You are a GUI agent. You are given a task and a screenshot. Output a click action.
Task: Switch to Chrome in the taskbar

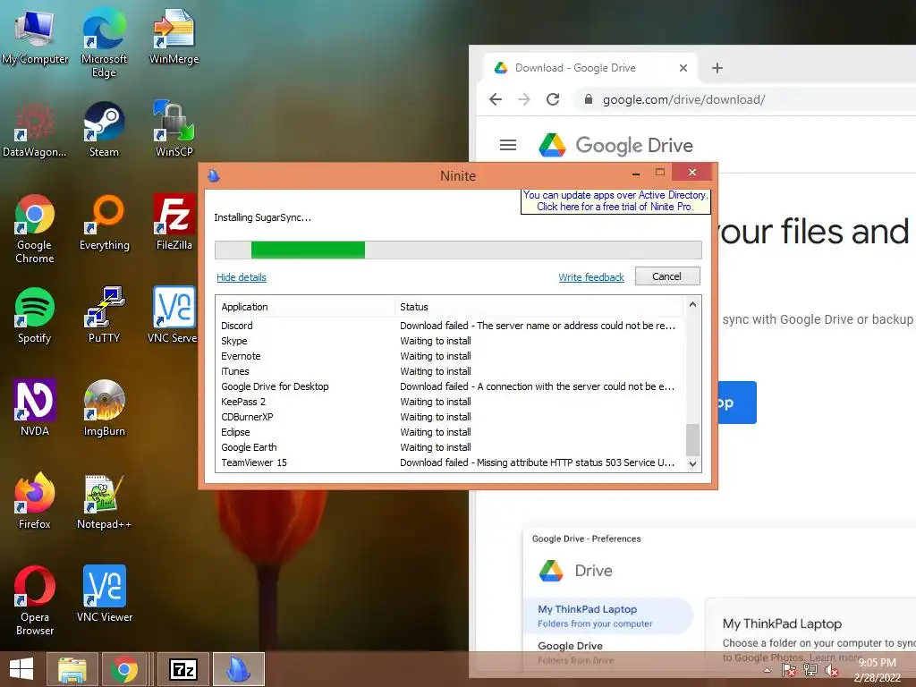[x=123, y=669]
